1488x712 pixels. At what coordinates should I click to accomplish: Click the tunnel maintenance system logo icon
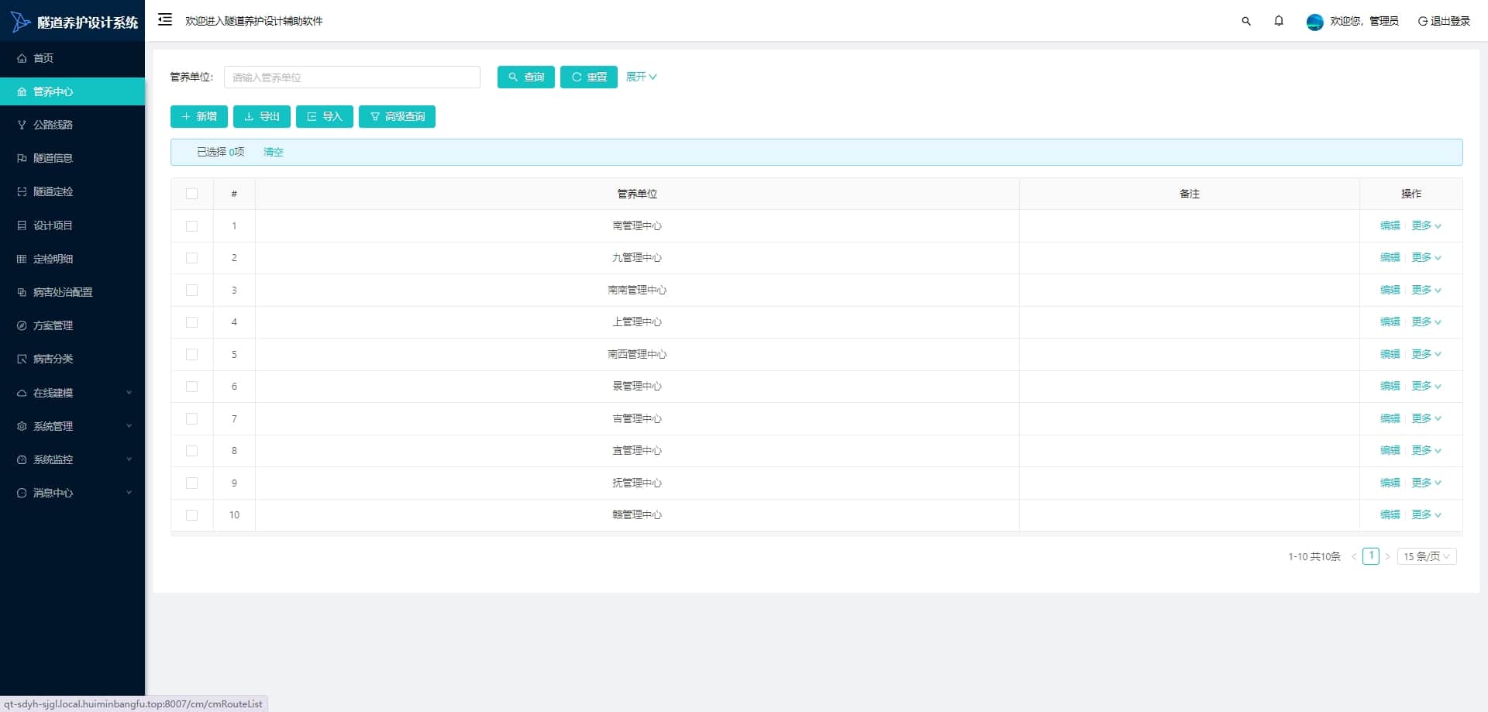coord(20,22)
